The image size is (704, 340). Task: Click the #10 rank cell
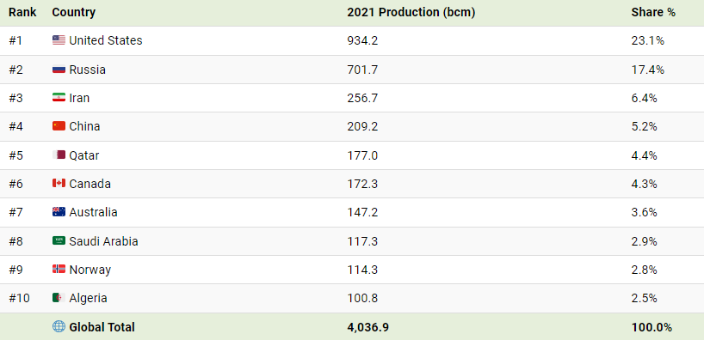(x=19, y=298)
